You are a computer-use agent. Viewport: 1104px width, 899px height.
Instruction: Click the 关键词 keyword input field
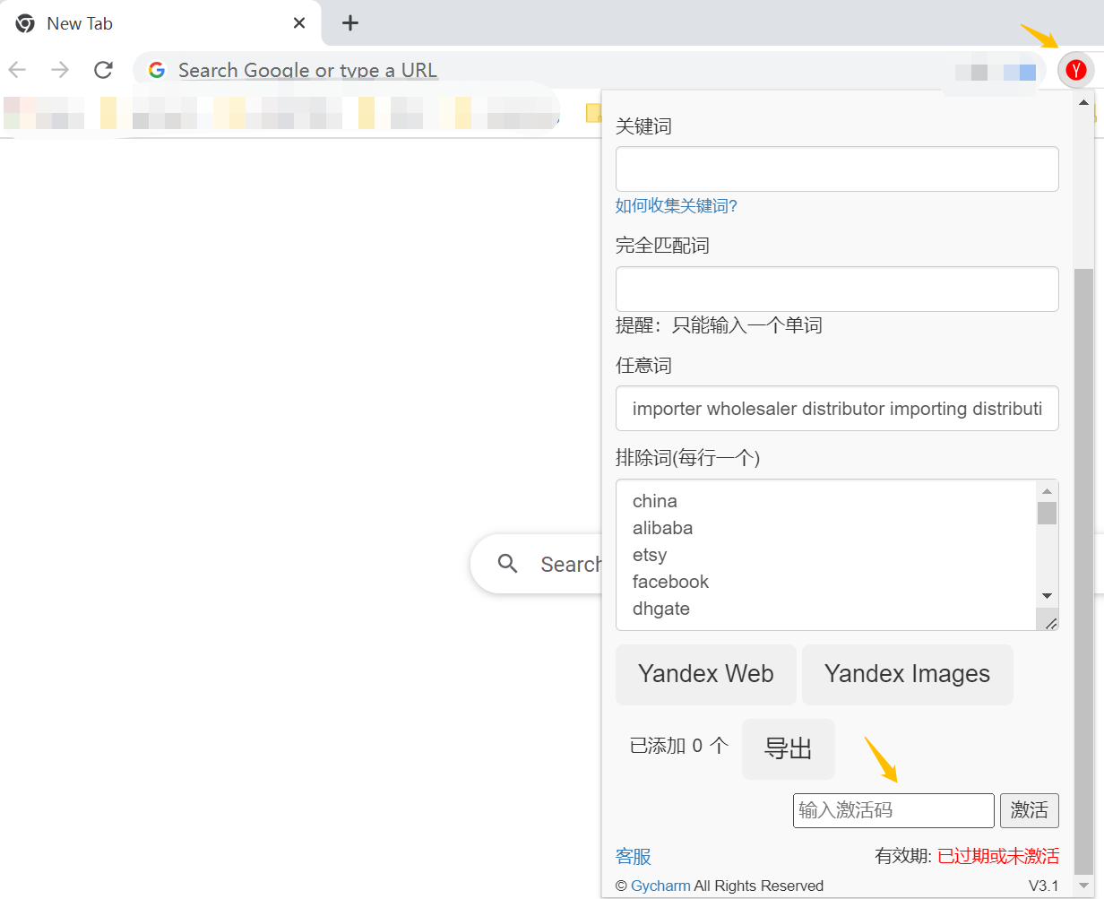coord(837,169)
